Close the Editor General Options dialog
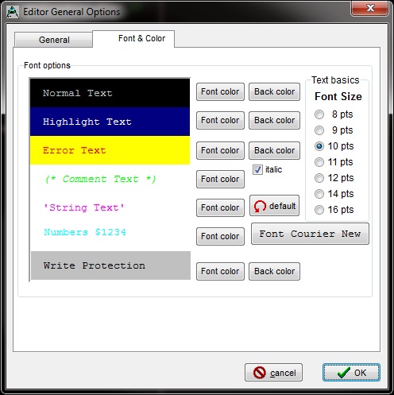This screenshot has width=394, height=395. point(370,8)
